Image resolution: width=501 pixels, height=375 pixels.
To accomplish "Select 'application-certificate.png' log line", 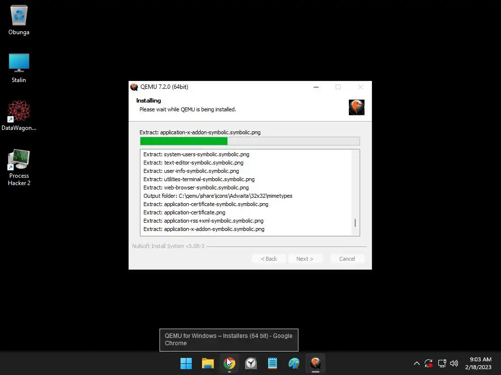I will click(x=184, y=212).
